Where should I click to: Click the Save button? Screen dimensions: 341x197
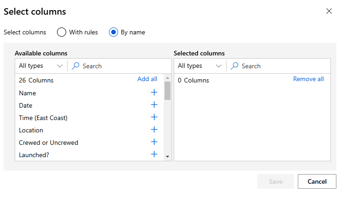click(x=276, y=181)
